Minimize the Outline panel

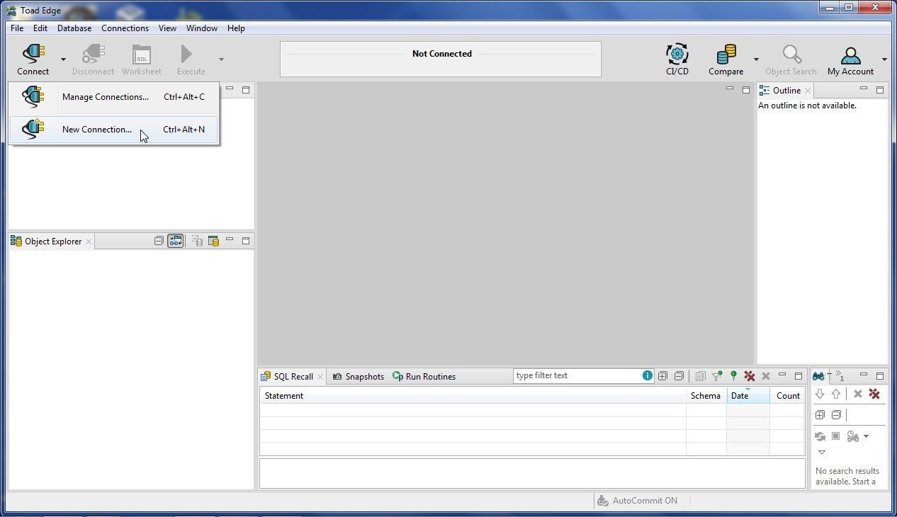(x=864, y=89)
